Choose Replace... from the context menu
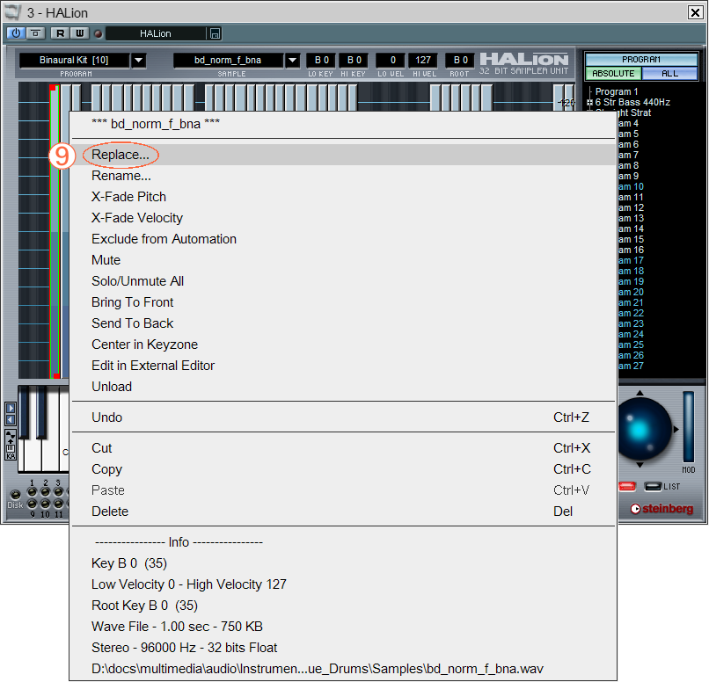Viewport: 709px width, 682px height. (343, 155)
